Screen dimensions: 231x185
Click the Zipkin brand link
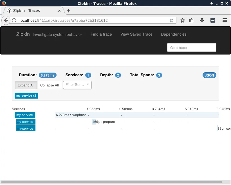pyautogui.click(x=23, y=34)
